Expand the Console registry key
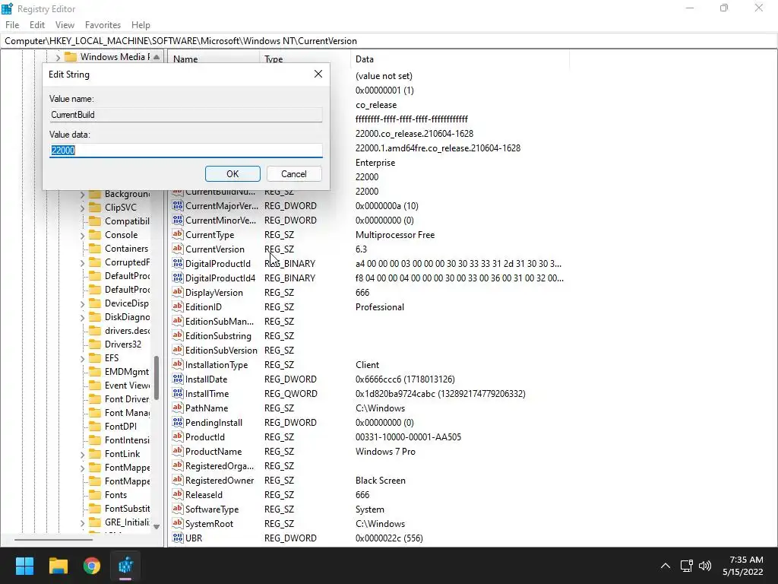This screenshot has height=584, width=778. [x=82, y=236]
